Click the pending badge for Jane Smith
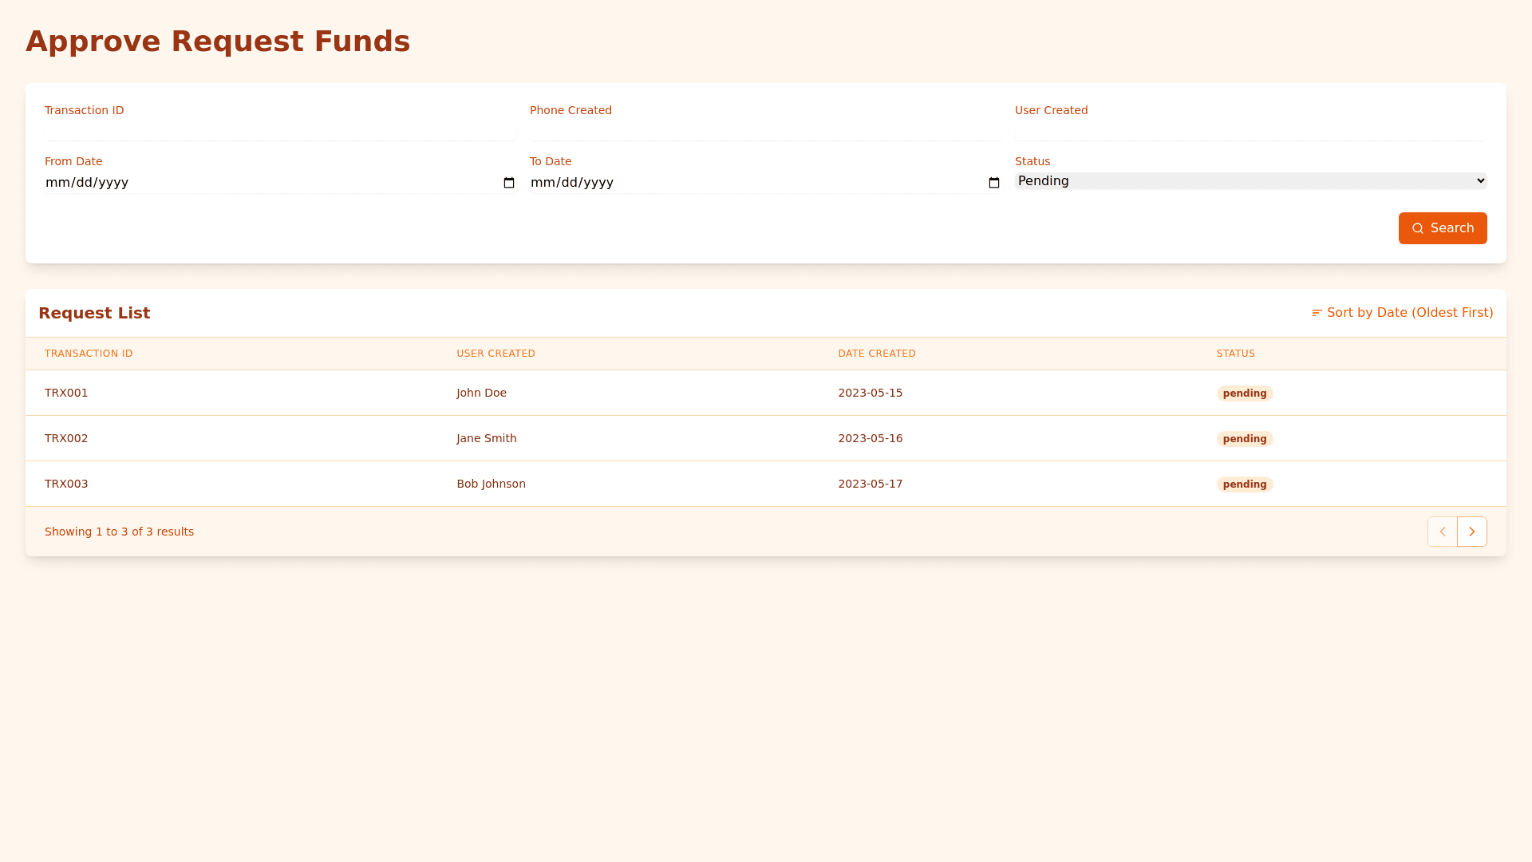This screenshot has height=862, width=1532. [x=1244, y=439]
